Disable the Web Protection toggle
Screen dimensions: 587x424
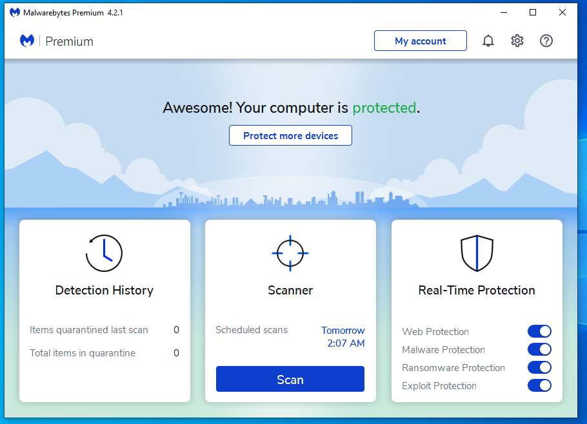[539, 331]
